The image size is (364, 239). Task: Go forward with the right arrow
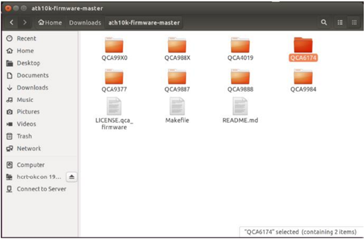(x=24, y=23)
